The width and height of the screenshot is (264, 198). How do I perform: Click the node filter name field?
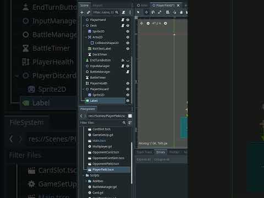point(106,12)
